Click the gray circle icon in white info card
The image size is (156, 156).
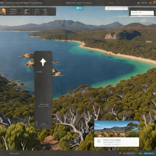coord(99,141)
